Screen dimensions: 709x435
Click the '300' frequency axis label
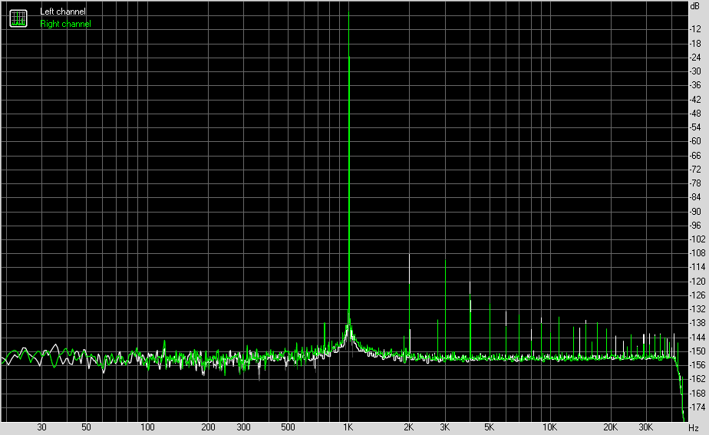point(243,427)
